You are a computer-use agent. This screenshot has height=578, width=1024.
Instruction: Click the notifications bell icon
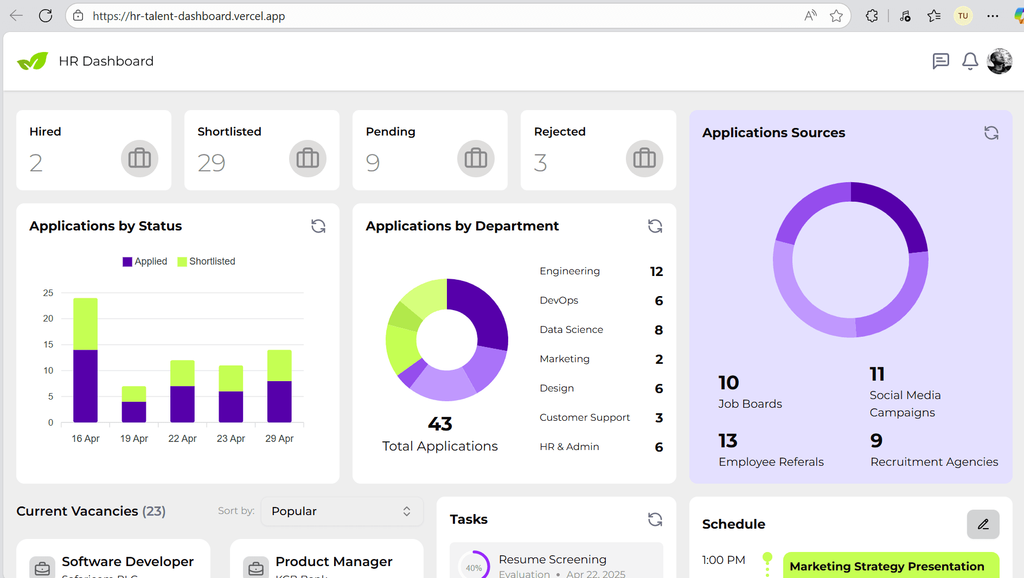(x=970, y=61)
